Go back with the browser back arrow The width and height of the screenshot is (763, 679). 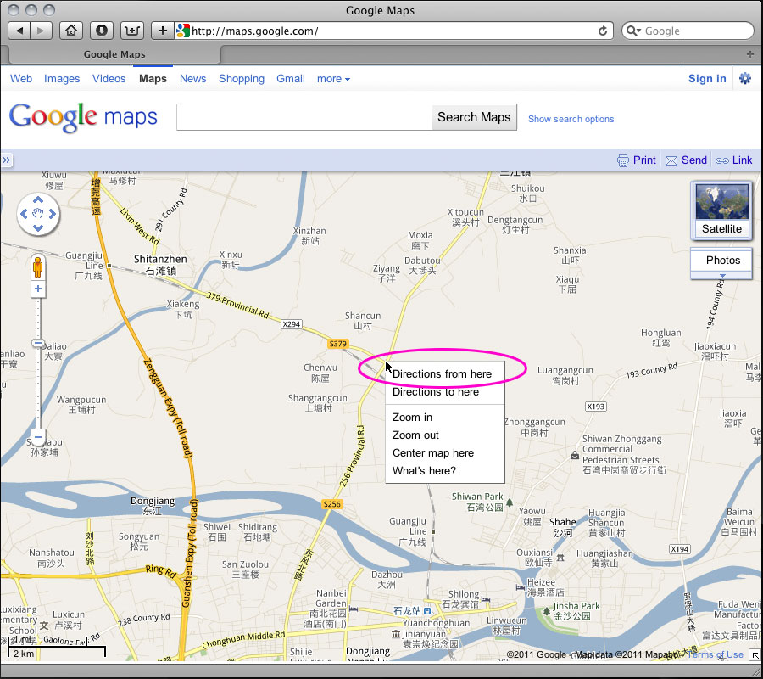(x=19, y=31)
